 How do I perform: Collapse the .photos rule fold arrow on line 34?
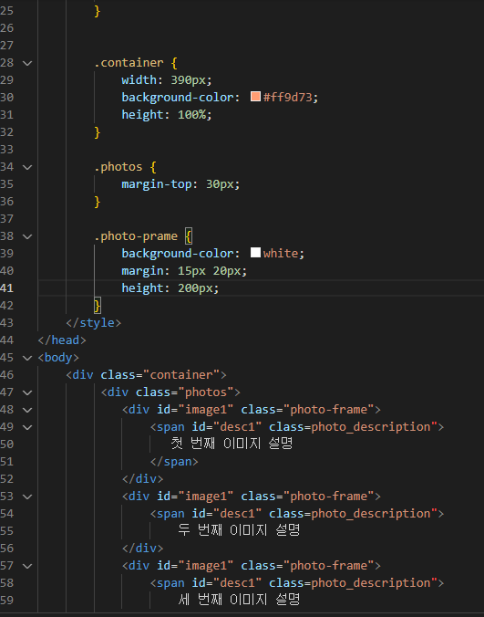27,167
